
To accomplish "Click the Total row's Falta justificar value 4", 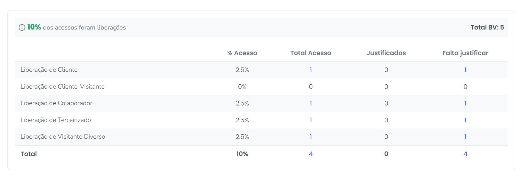I will point(465,154).
